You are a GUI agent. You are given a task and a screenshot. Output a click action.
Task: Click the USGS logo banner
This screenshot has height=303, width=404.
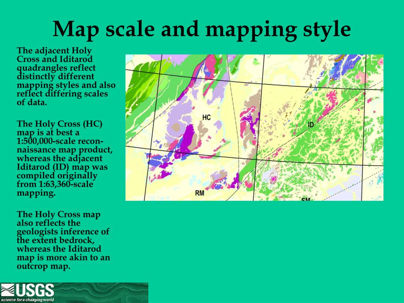[x=74, y=293]
